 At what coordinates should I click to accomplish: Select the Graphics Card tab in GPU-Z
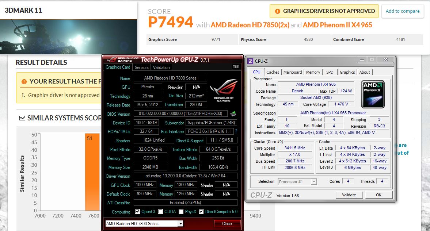tap(118, 67)
